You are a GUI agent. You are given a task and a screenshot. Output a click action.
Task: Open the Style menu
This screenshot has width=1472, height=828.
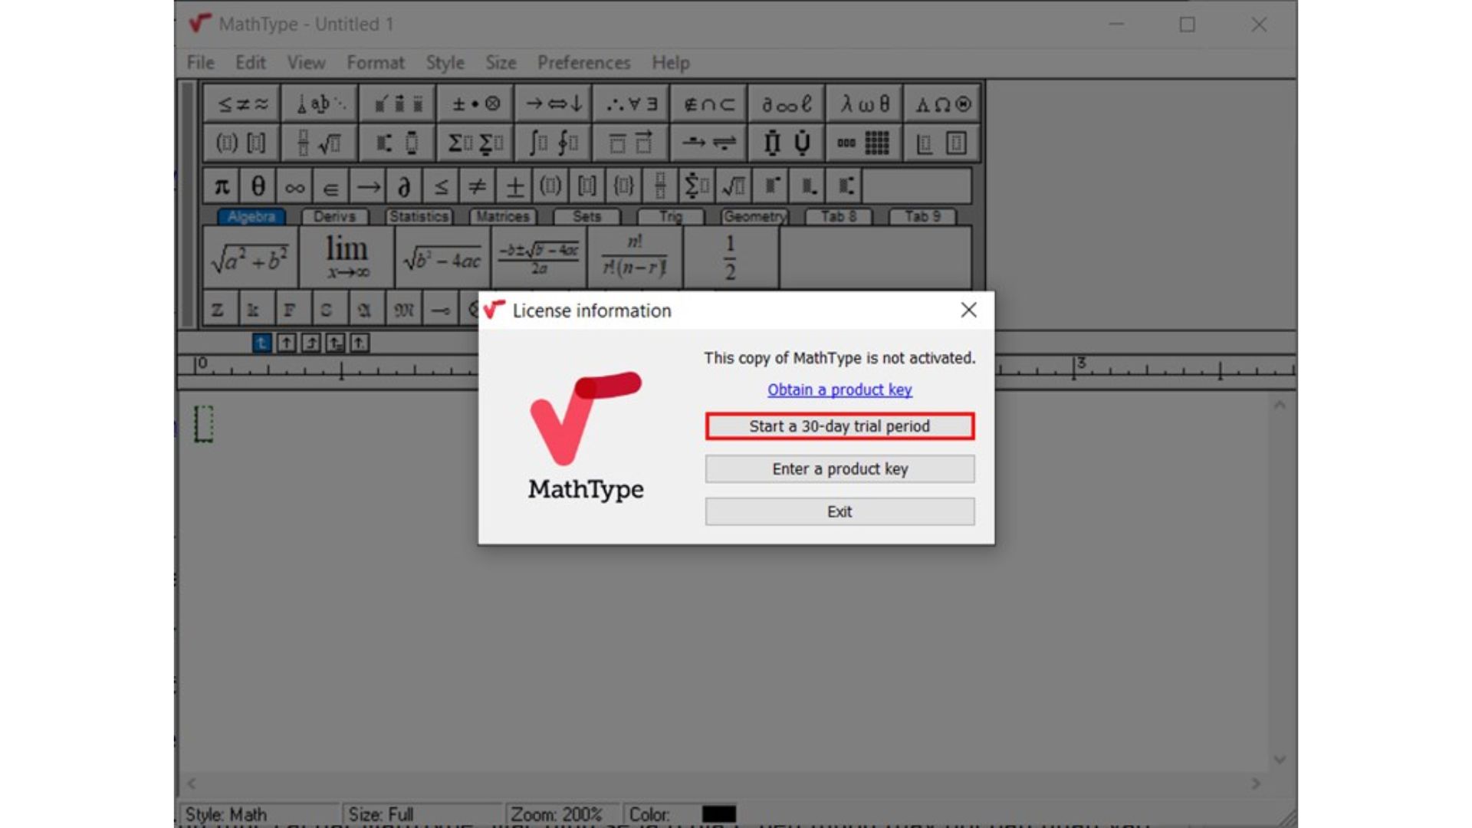click(445, 63)
